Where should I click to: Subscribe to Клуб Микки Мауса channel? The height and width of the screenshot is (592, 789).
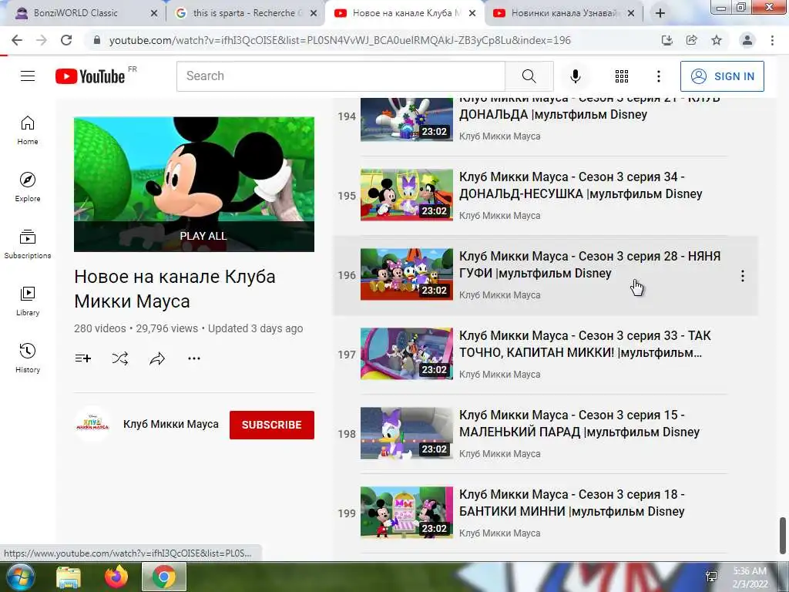click(272, 425)
